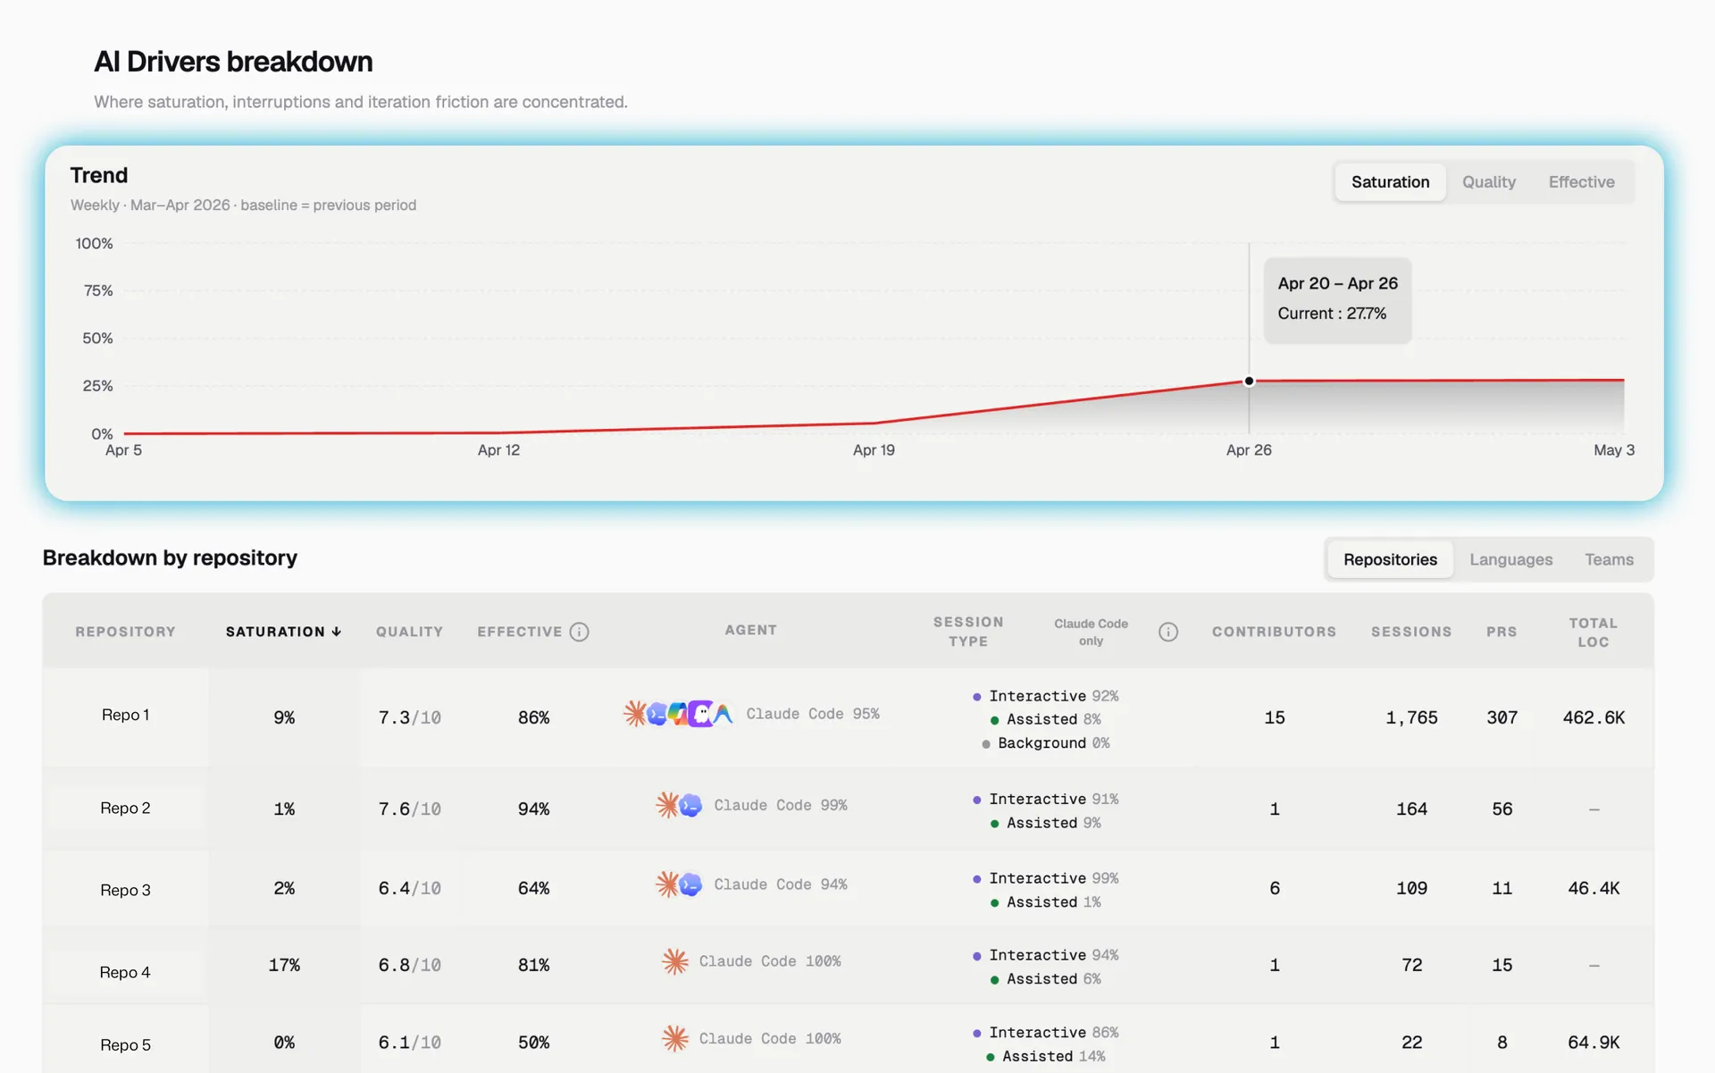Click the Claude starburst icon in Repo 1 row

(x=635, y=714)
